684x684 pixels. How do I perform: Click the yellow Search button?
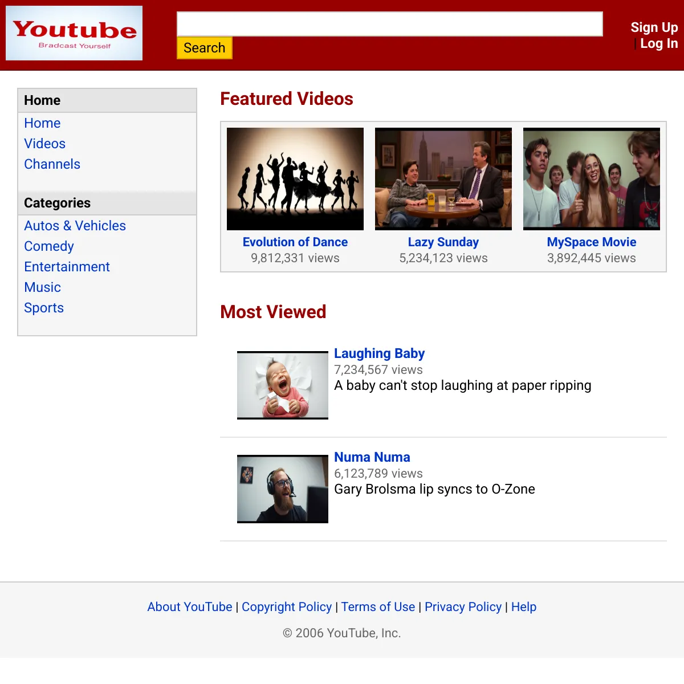point(205,48)
